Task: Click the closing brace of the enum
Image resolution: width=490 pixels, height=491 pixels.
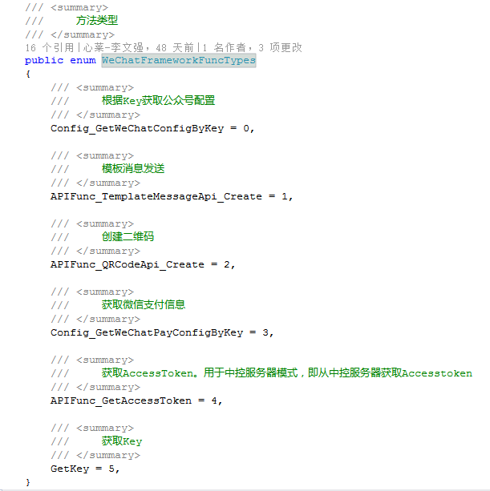Action: 28,482
